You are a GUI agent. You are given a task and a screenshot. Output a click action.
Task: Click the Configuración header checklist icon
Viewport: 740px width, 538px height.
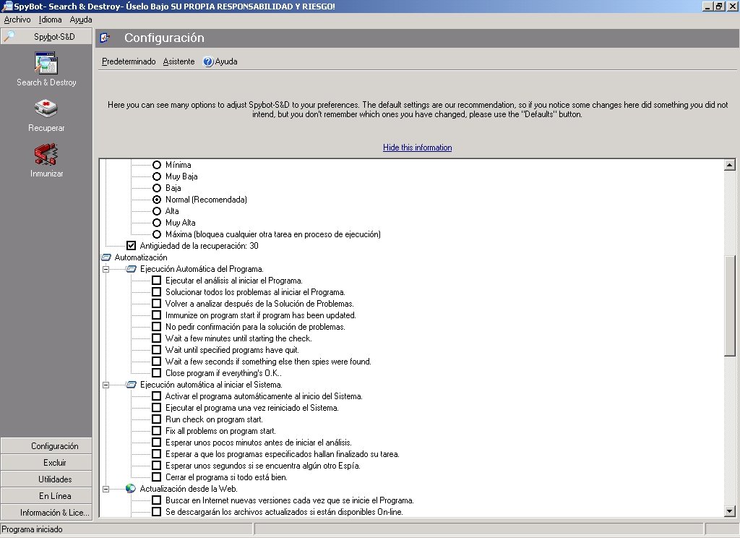105,38
